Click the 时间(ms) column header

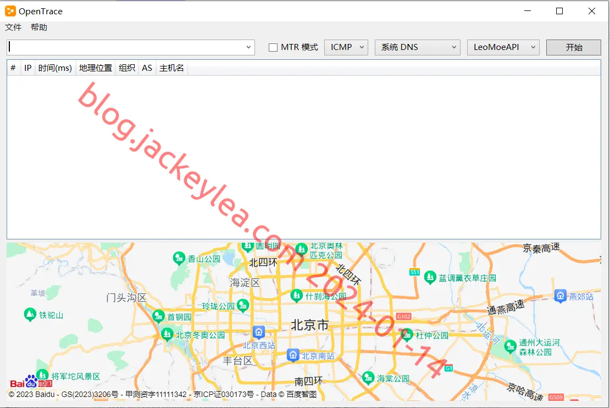pyautogui.click(x=55, y=68)
